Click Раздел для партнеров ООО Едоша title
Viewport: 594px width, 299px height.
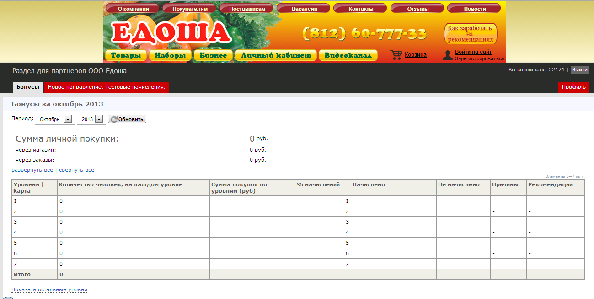[70, 71]
